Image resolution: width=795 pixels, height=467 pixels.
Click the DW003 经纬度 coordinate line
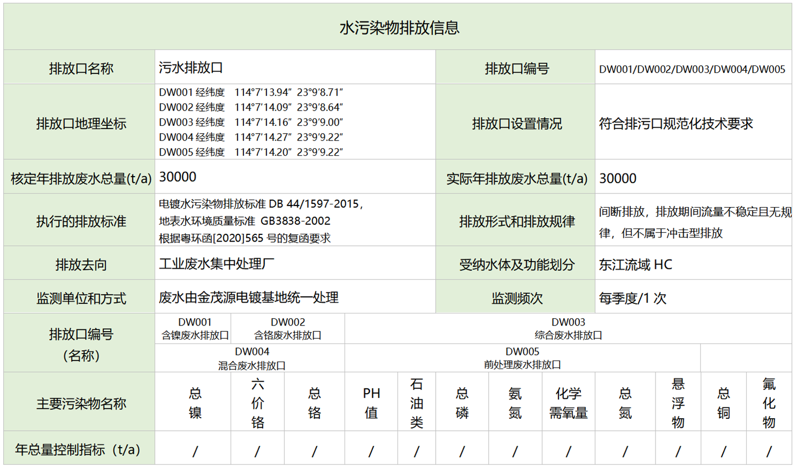(251, 122)
